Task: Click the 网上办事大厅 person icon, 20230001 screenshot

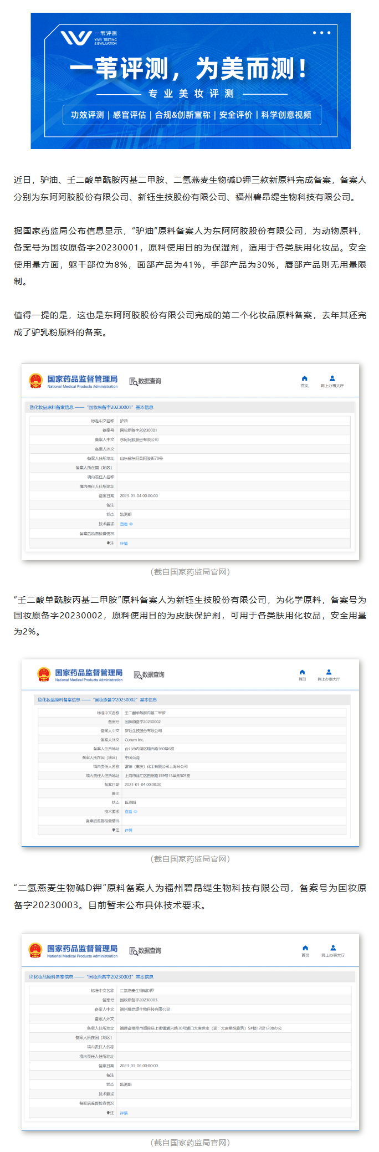Action: pos(332,378)
